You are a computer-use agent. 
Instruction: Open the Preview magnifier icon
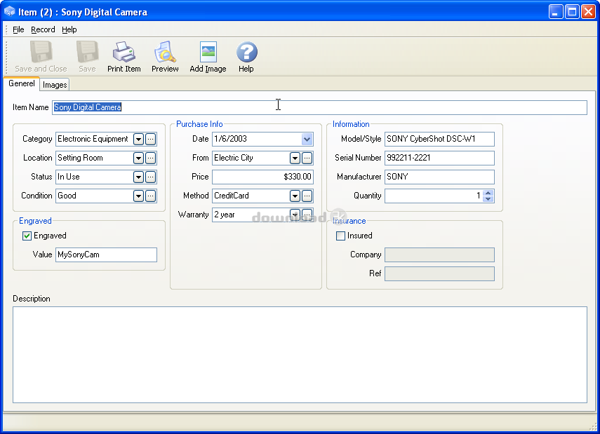165,52
